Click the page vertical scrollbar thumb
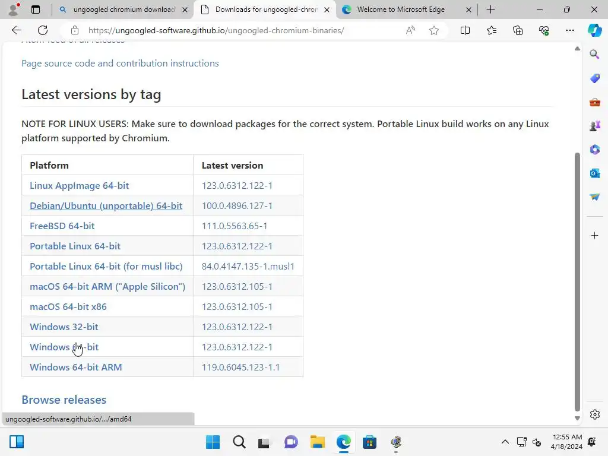The image size is (608, 456). (x=577, y=281)
